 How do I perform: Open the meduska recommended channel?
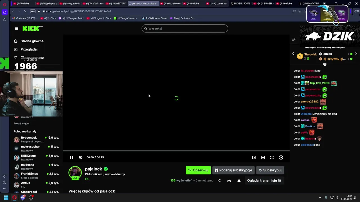(x=37, y=166)
